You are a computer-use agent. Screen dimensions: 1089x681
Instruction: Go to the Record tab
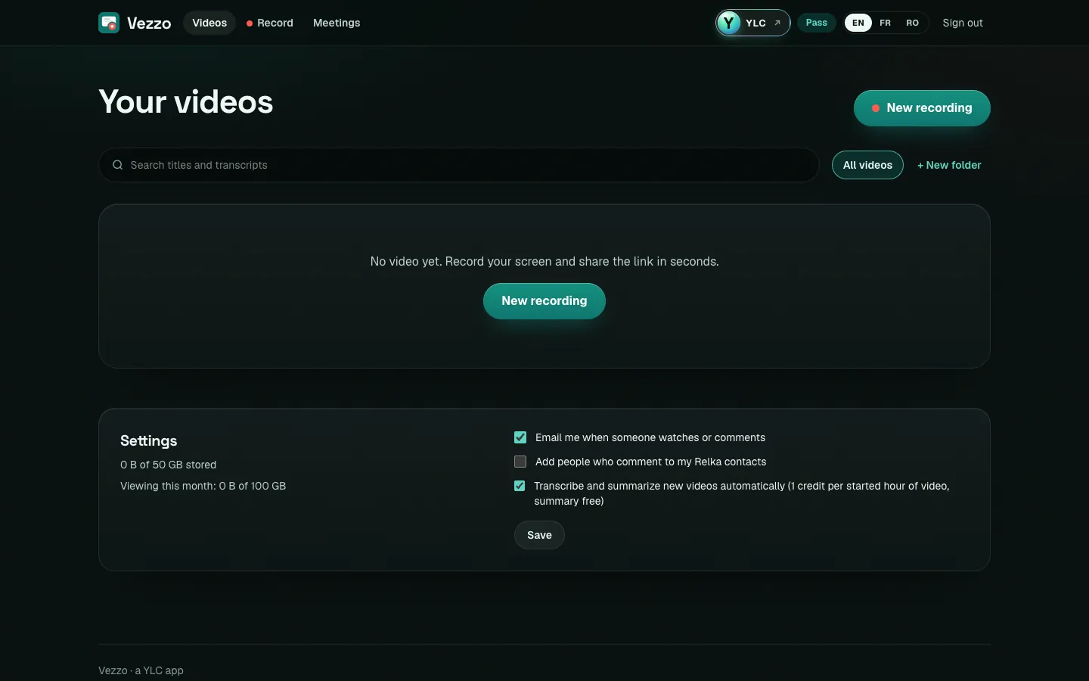click(270, 23)
